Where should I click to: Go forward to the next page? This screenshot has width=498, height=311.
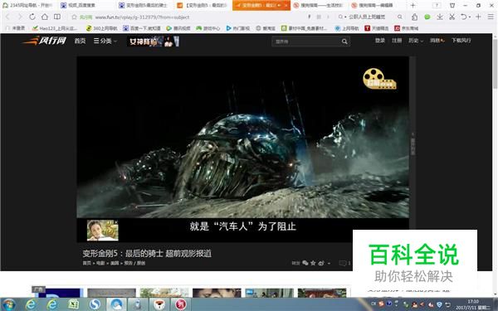click(x=20, y=17)
